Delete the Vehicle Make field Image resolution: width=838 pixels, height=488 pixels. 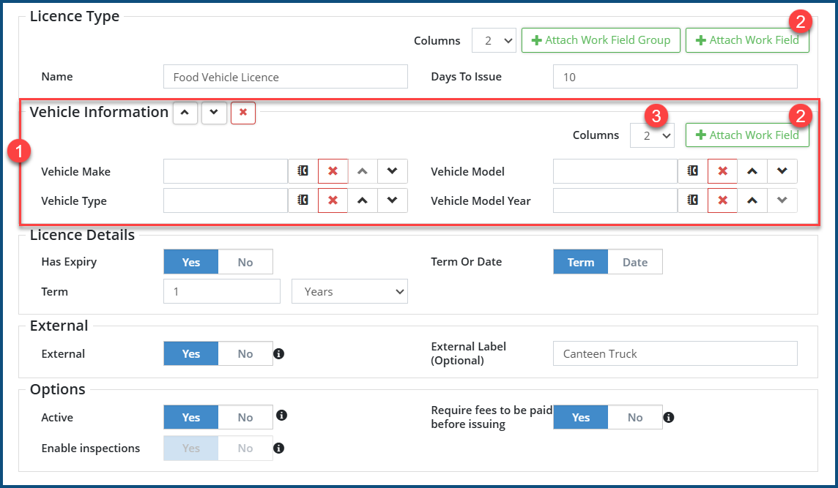click(x=333, y=171)
